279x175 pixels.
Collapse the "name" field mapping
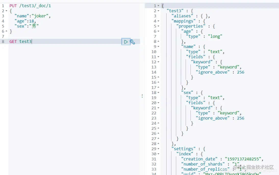[158, 47]
